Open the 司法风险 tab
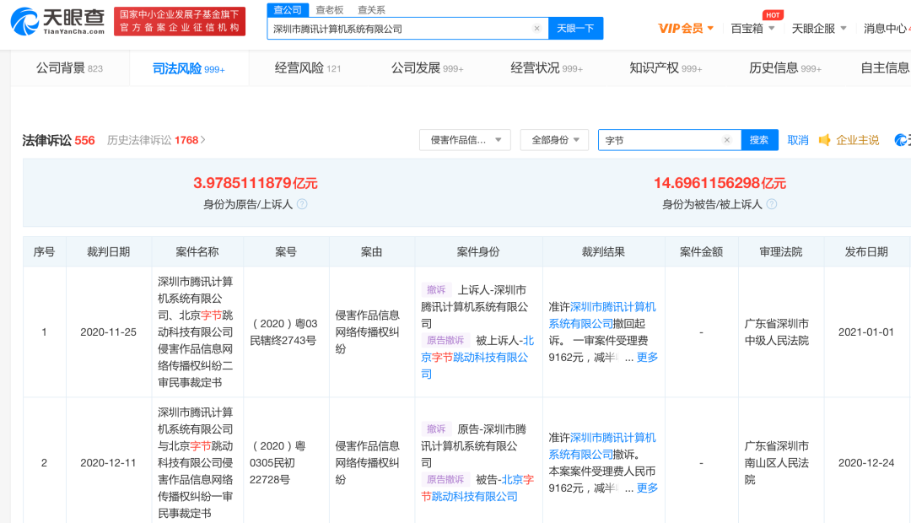 point(189,68)
